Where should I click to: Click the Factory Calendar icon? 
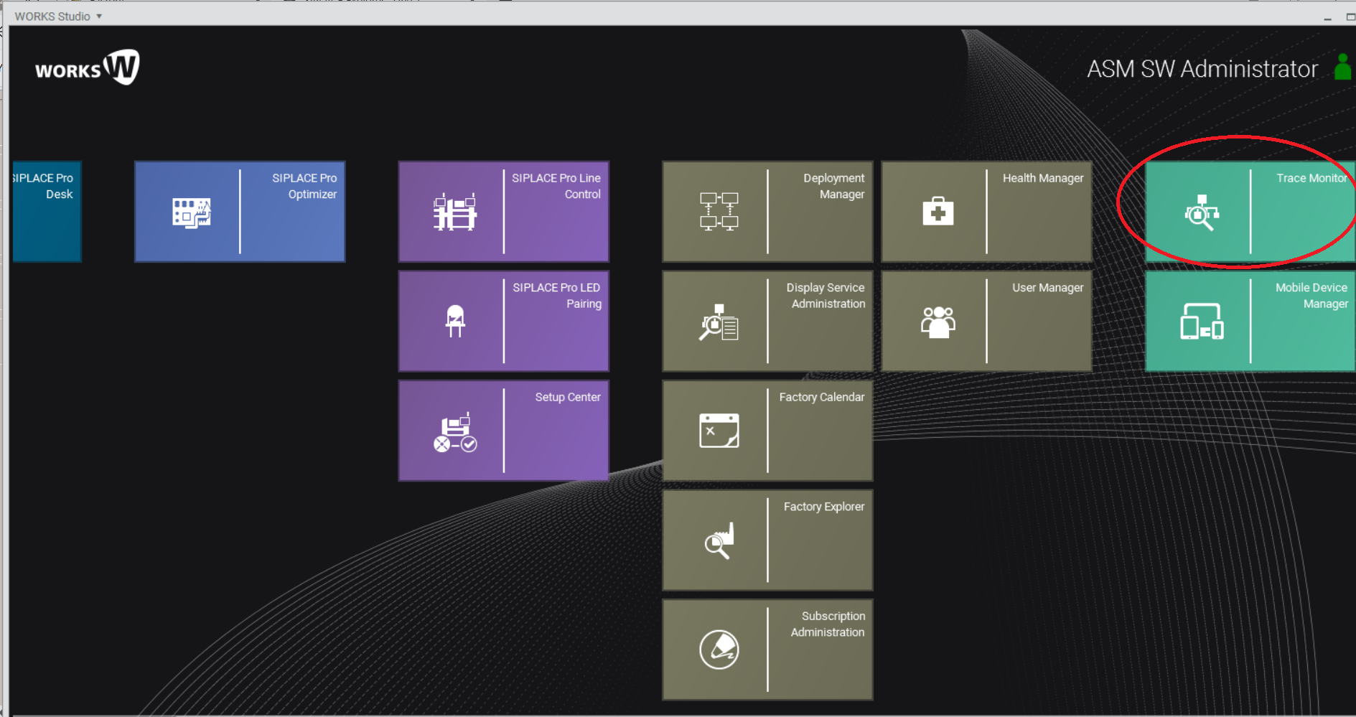point(719,431)
